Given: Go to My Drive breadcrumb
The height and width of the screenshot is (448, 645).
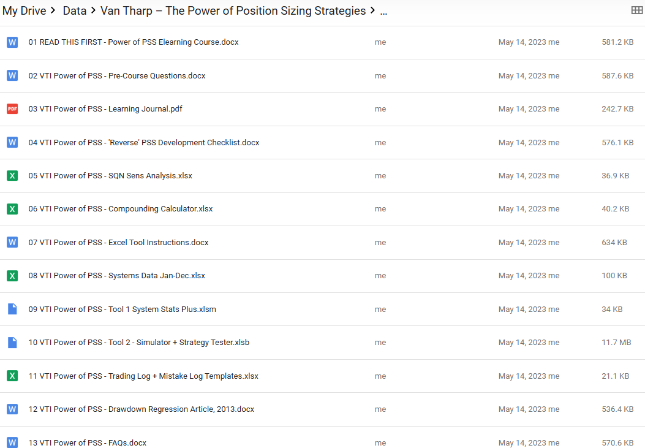Looking at the screenshot, I should click(x=24, y=11).
